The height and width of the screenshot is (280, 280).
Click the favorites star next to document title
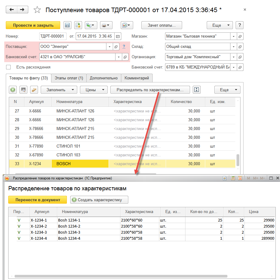pyautogui.click(x=37, y=10)
